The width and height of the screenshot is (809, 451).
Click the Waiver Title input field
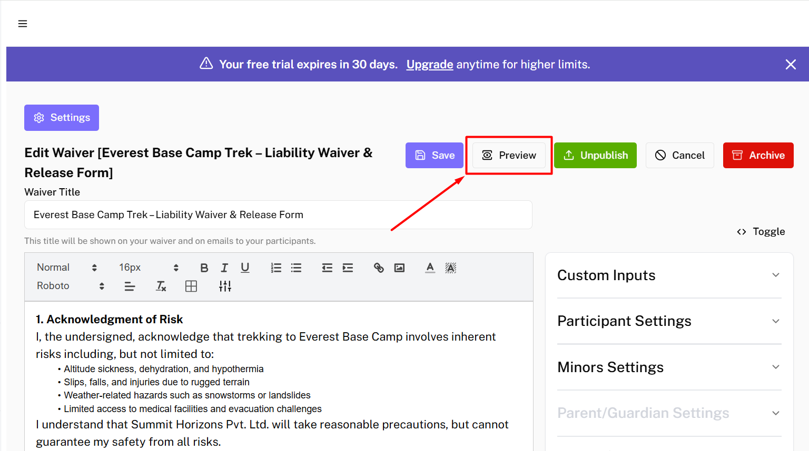point(278,215)
